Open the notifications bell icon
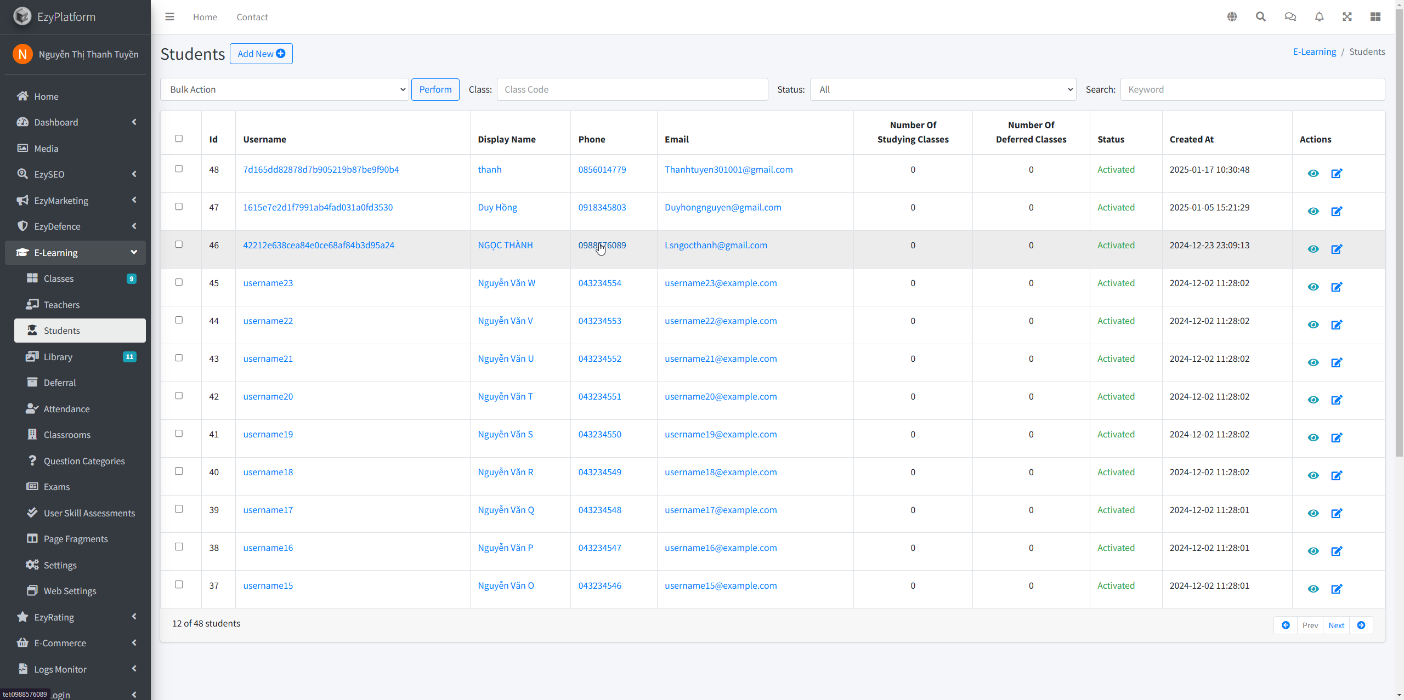This screenshot has width=1404, height=700. [1319, 17]
